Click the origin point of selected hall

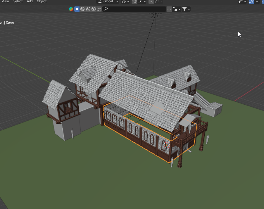[x=167, y=145]
